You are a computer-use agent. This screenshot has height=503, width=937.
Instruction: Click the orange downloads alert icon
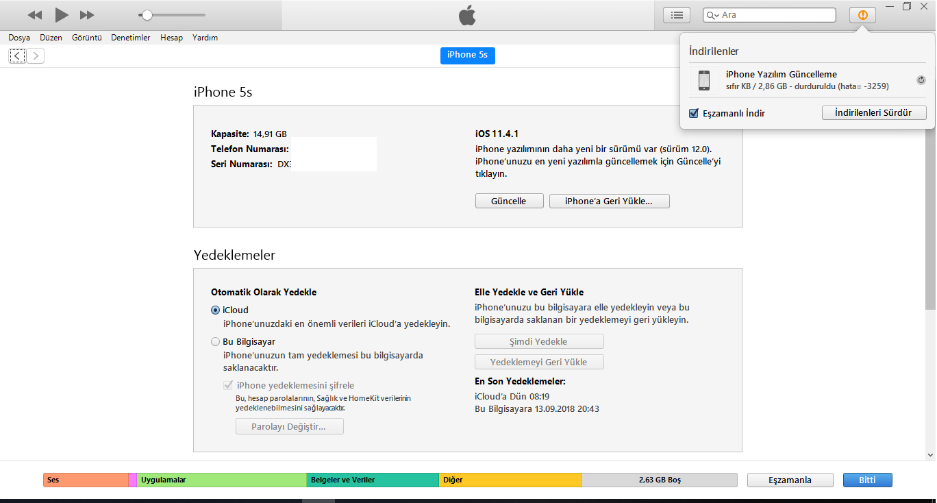click(862, 14)
